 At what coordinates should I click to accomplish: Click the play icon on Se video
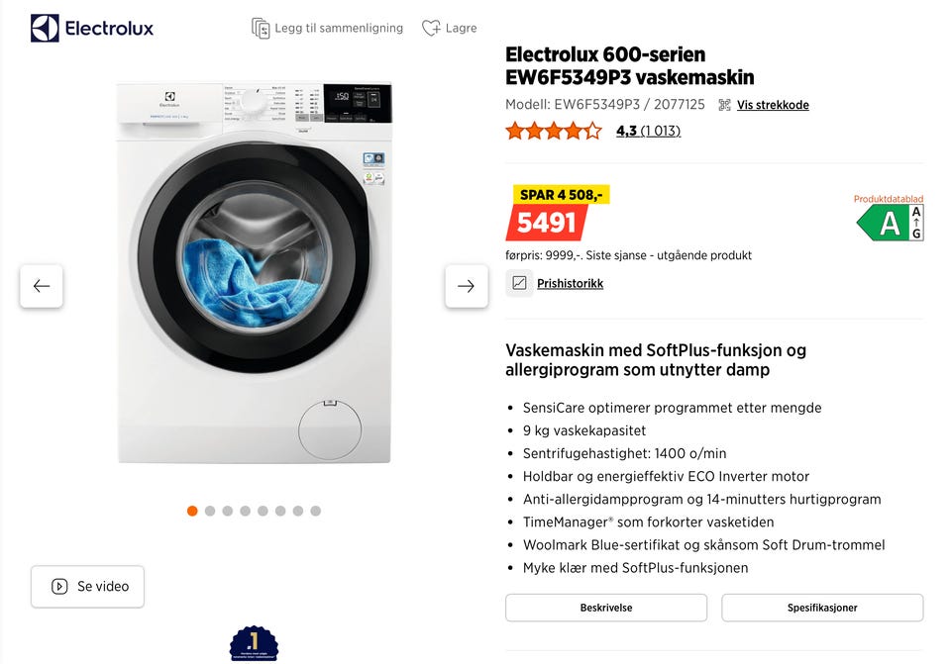tap(59, 586)
